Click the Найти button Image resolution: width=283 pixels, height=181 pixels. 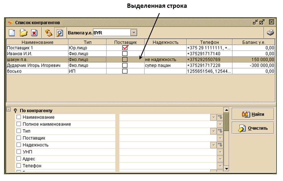253,114
